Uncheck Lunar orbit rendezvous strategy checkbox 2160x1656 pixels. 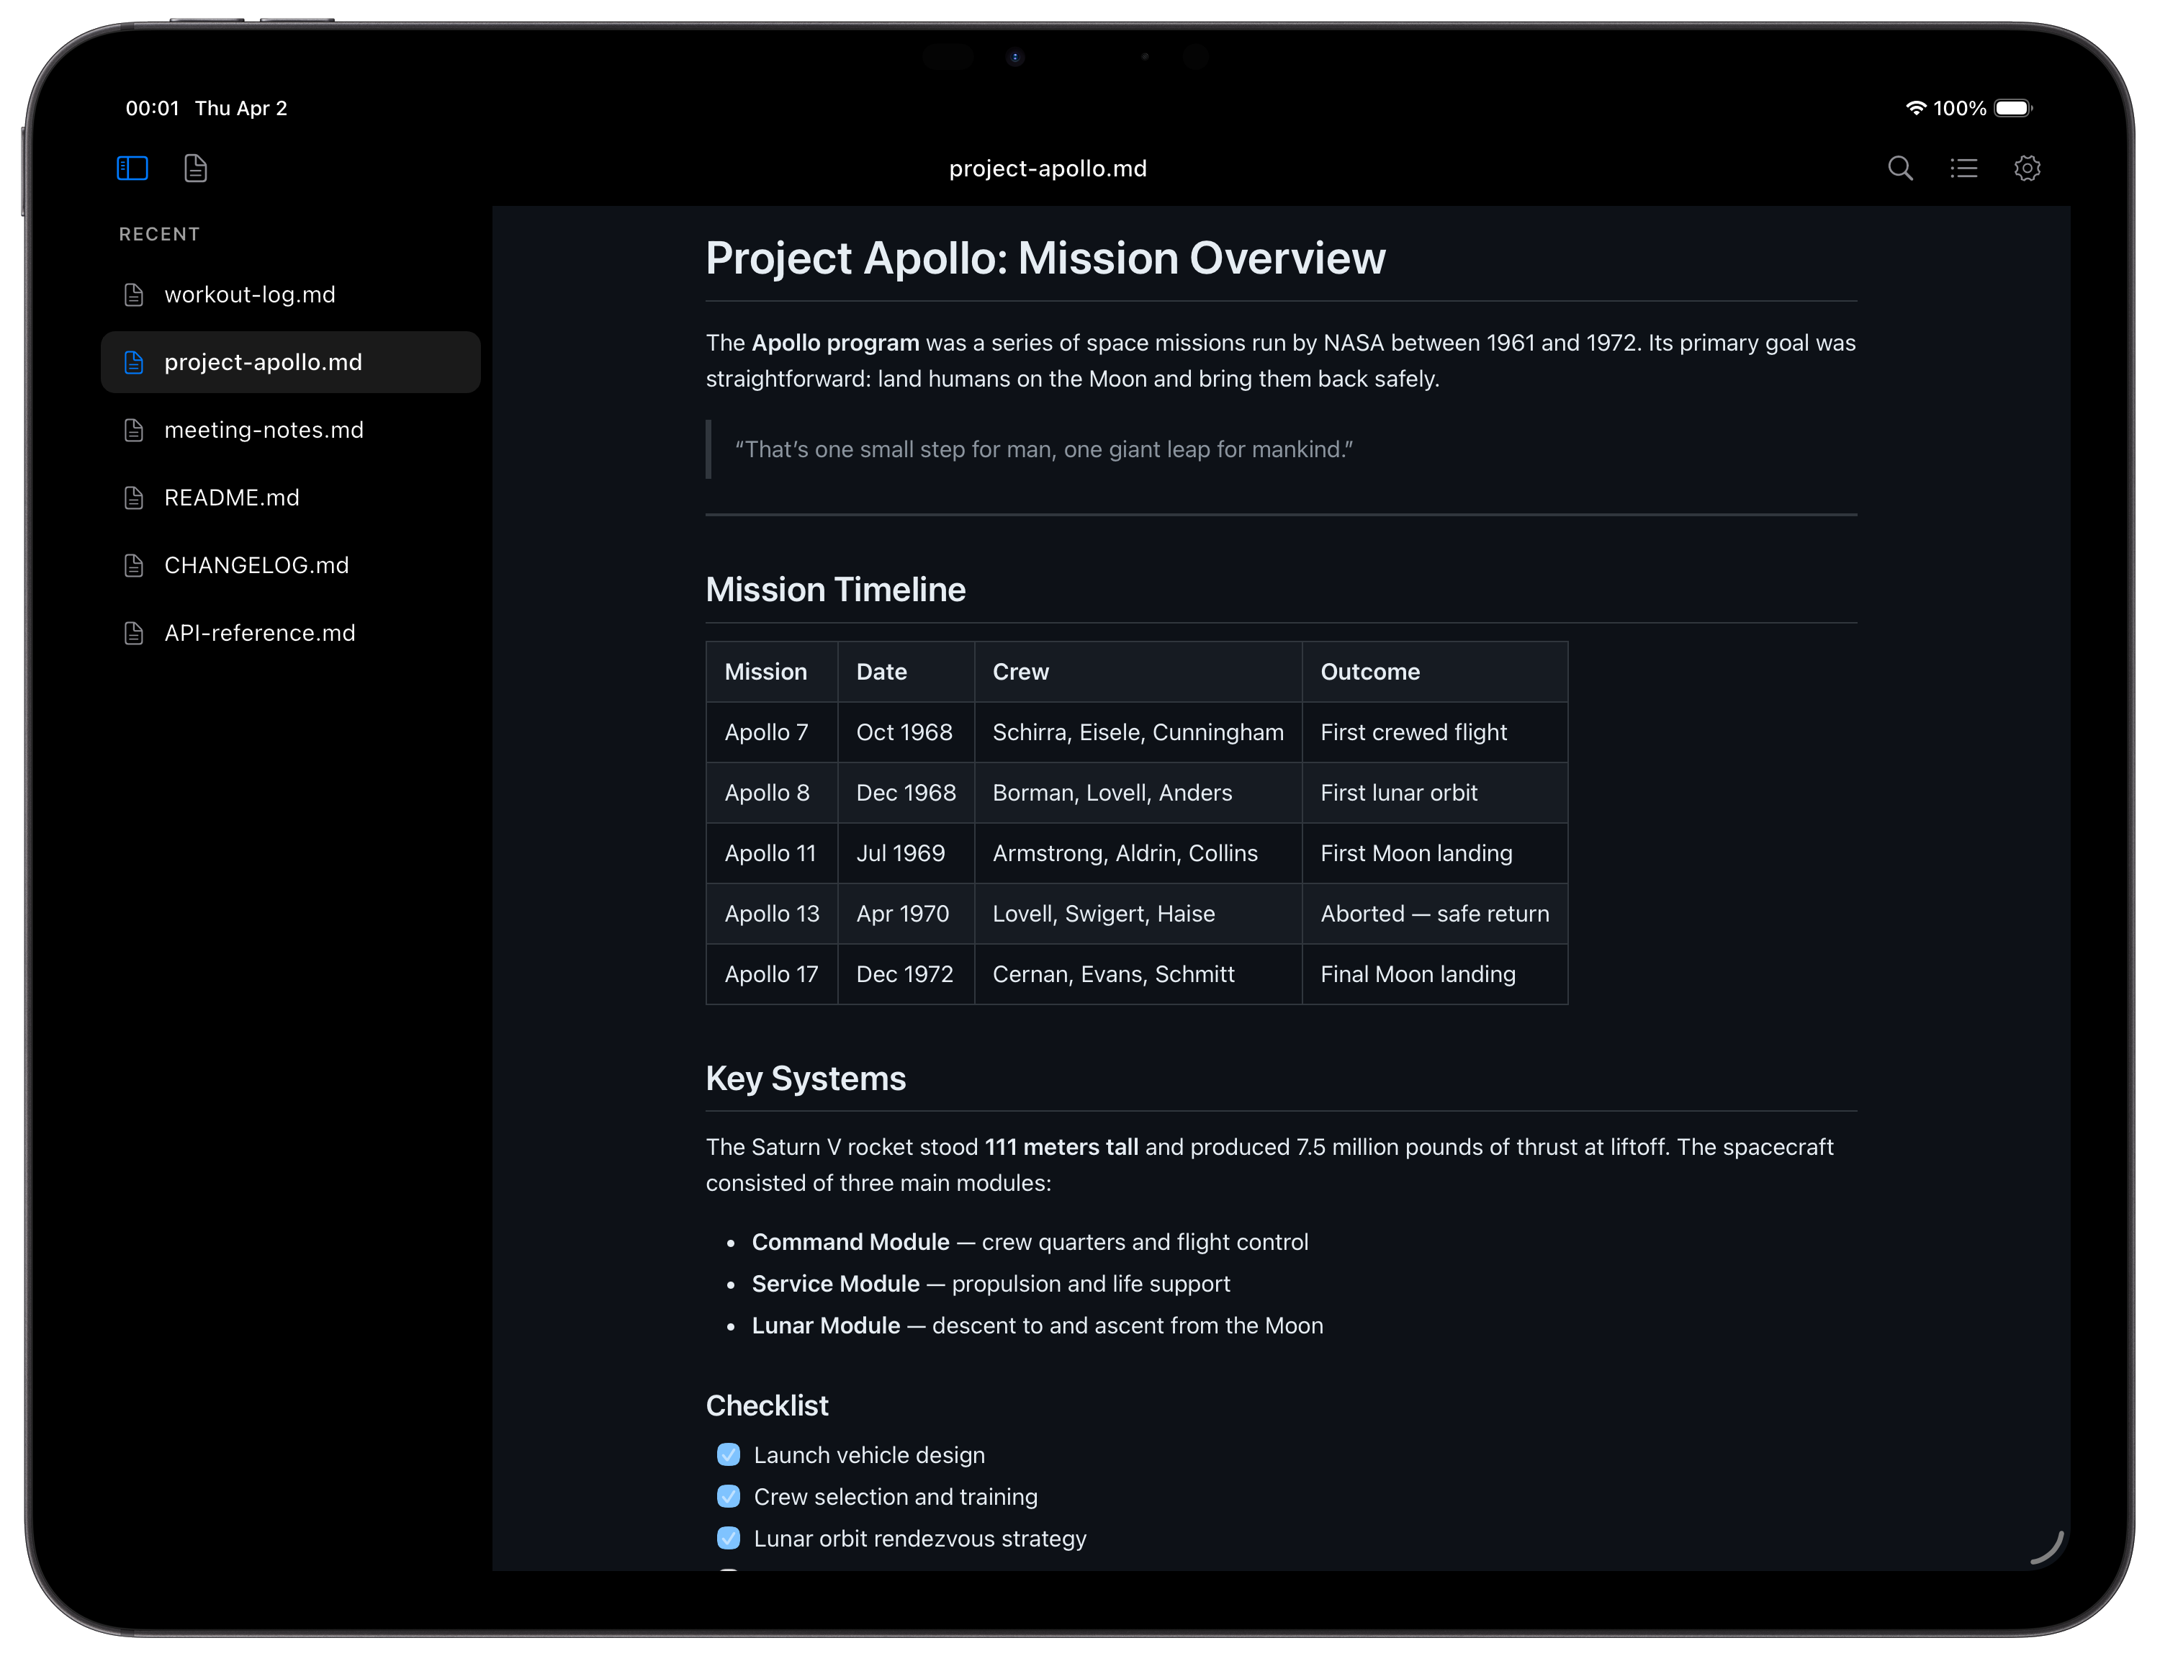point(729,1538)
